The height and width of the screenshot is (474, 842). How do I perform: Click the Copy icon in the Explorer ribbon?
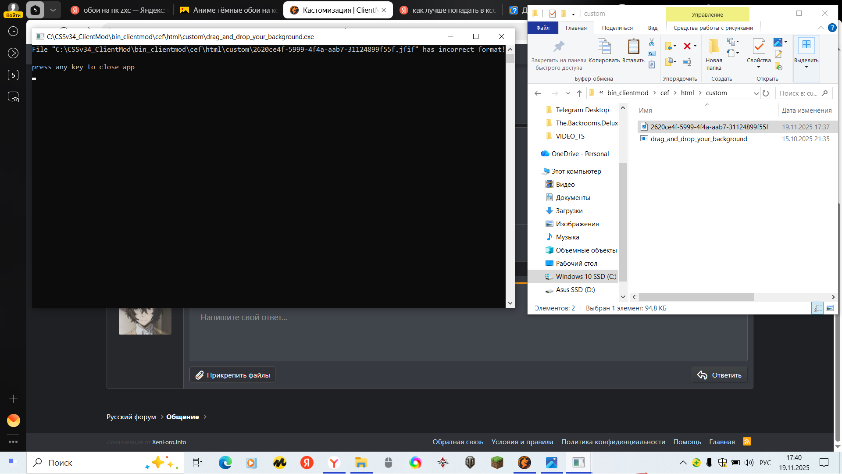coord(604,46)
